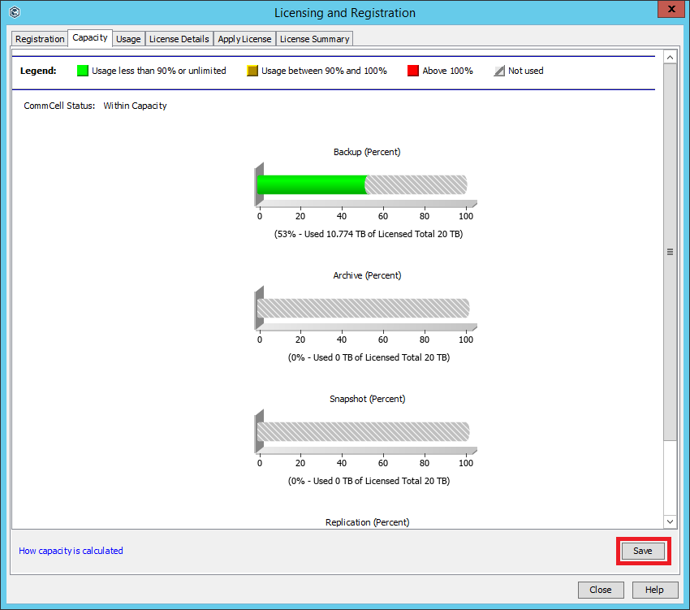The image size is (690, 610).
Task: View the License Details tab
Action: pyautogui.click(x=180, y=38)
